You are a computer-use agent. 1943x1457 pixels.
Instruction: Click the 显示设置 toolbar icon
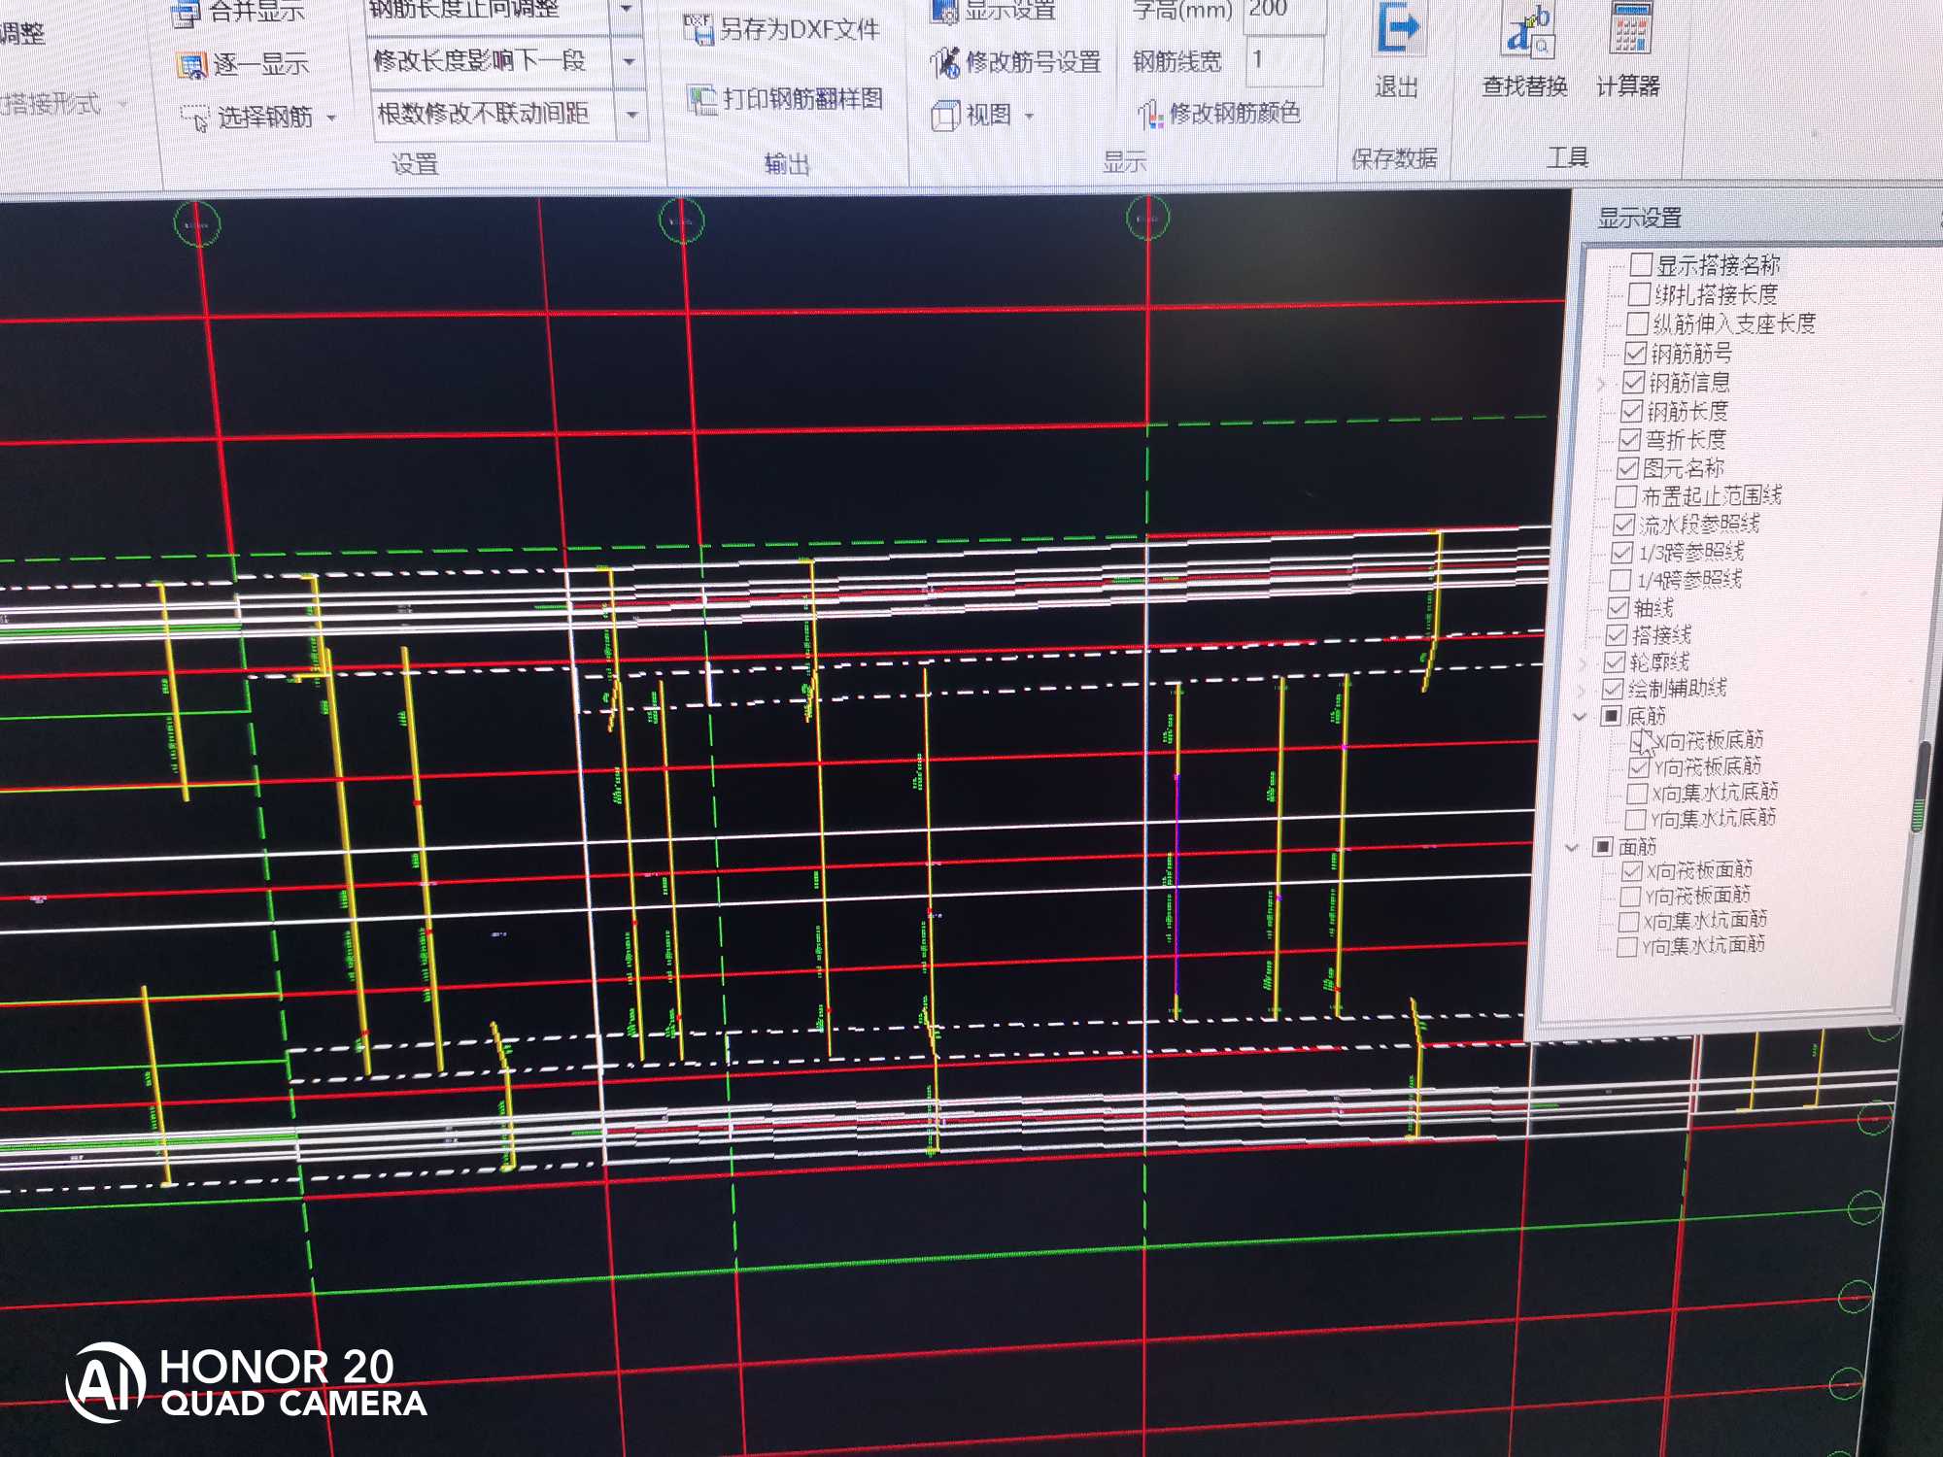(x=944, y=11)
